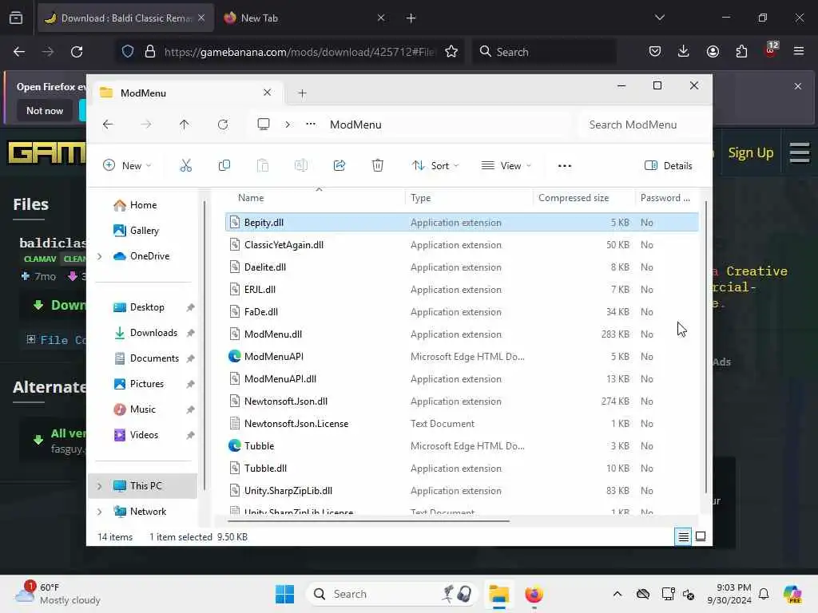
Task: Switch to the New Tab Firefox tab
Action: pyautogui.click(x=305, y=18)
